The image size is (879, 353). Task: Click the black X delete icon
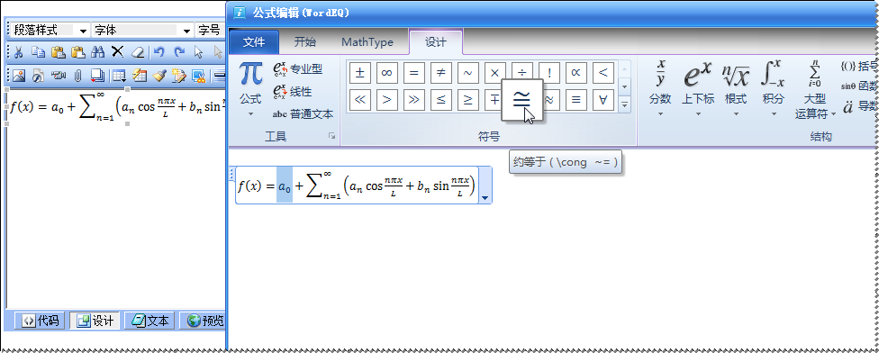pos(117,52)
